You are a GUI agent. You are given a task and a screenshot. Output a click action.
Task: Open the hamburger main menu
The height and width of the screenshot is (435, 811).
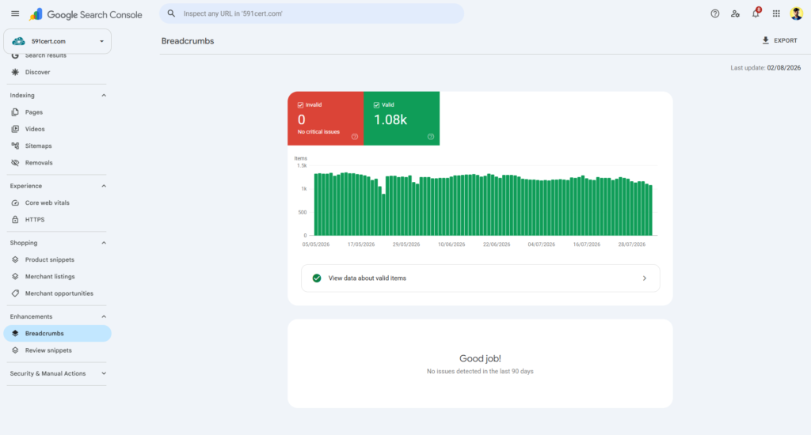point(15,13)
